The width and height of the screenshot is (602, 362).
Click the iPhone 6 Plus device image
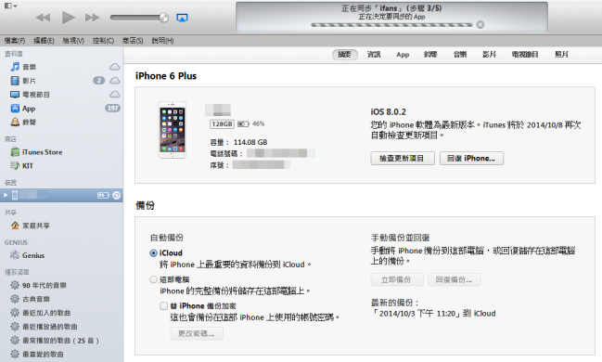(x=173, y=130)
